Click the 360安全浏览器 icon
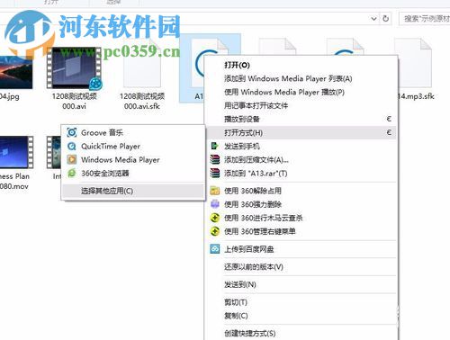This screenshot has height=340, width=450. coord(72,173)
